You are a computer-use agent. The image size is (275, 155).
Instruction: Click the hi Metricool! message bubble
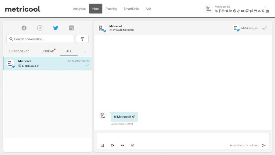(124, 117)
